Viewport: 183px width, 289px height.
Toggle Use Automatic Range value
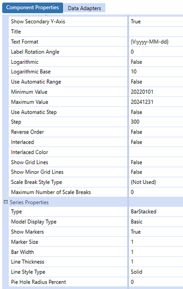coord(156,82)
